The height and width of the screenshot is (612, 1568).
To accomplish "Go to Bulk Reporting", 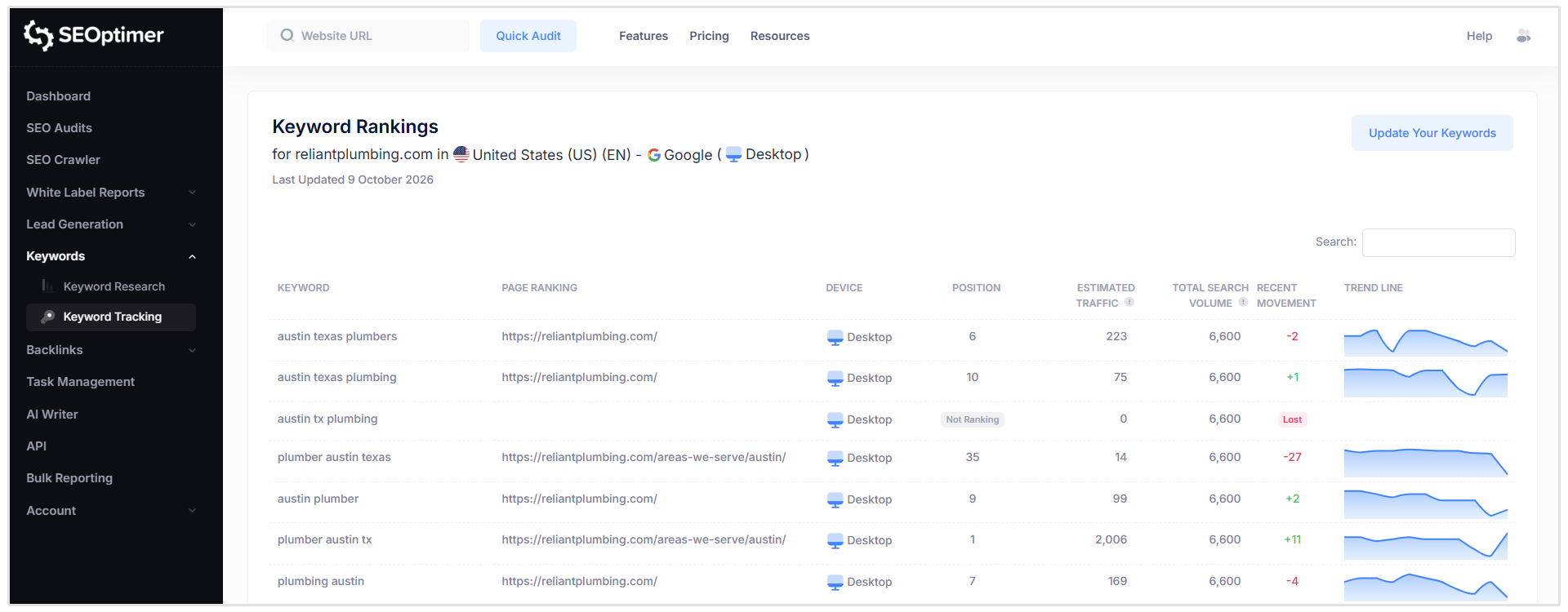I will [x=69, y=478].
